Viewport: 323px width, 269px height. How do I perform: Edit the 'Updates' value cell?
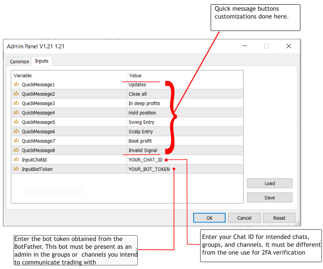point(185,85)
